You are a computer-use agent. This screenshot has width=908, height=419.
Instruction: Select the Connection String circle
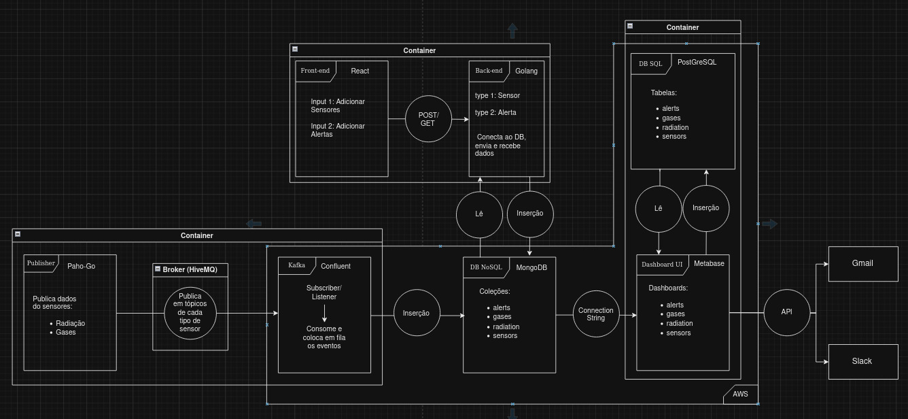click(595, 314)
